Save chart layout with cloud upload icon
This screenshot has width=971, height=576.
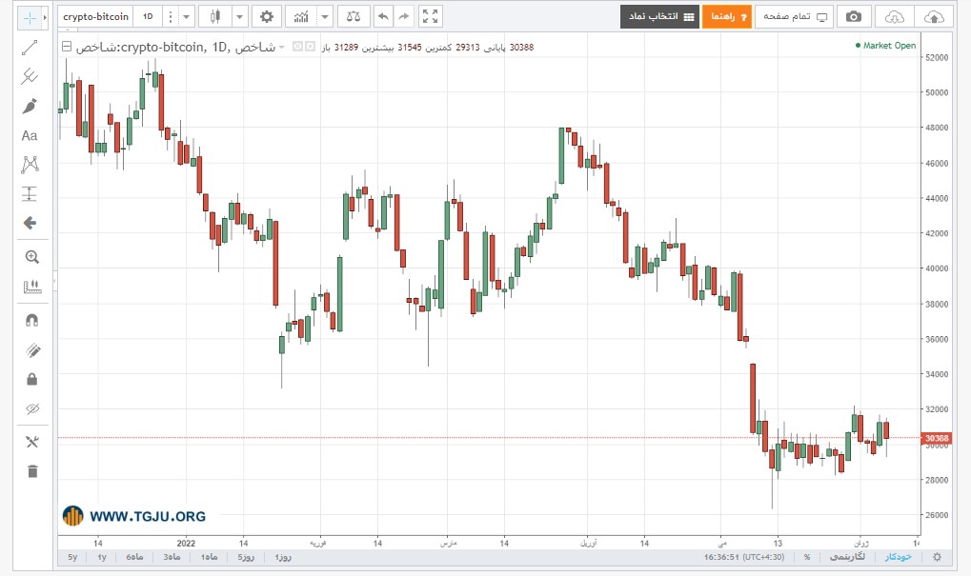pos(934,17)
